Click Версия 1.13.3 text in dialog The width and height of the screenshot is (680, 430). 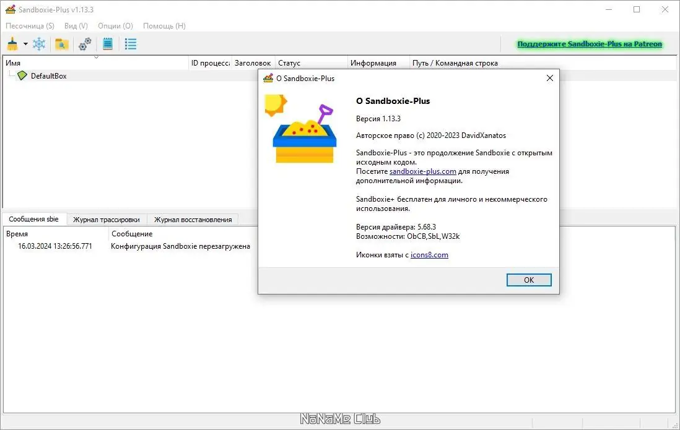[378, 119]
